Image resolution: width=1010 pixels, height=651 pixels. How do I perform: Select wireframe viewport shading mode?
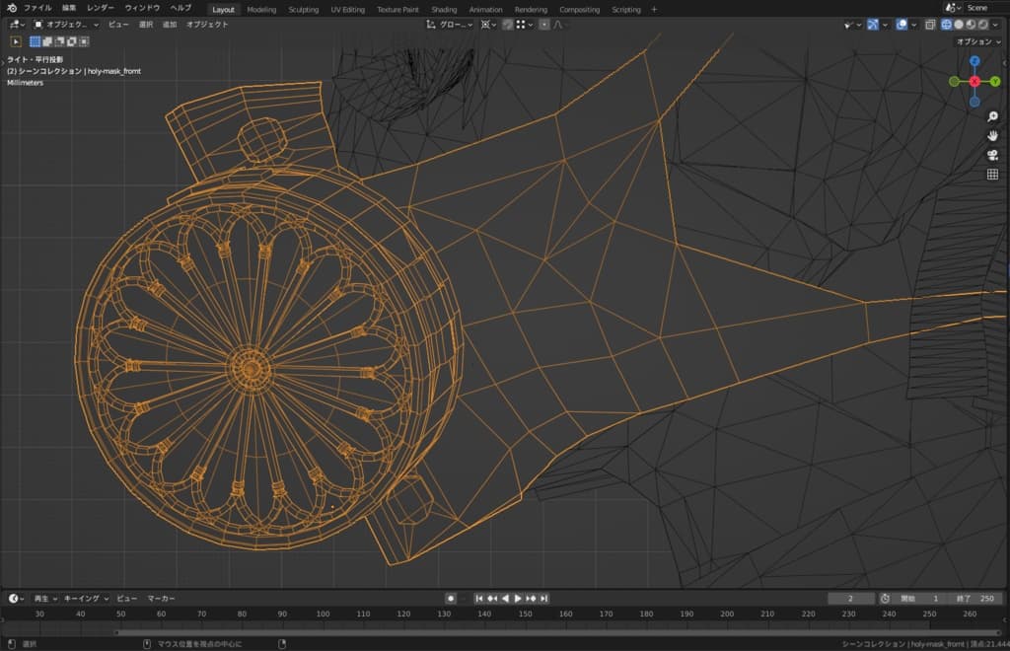click(946, 25)
